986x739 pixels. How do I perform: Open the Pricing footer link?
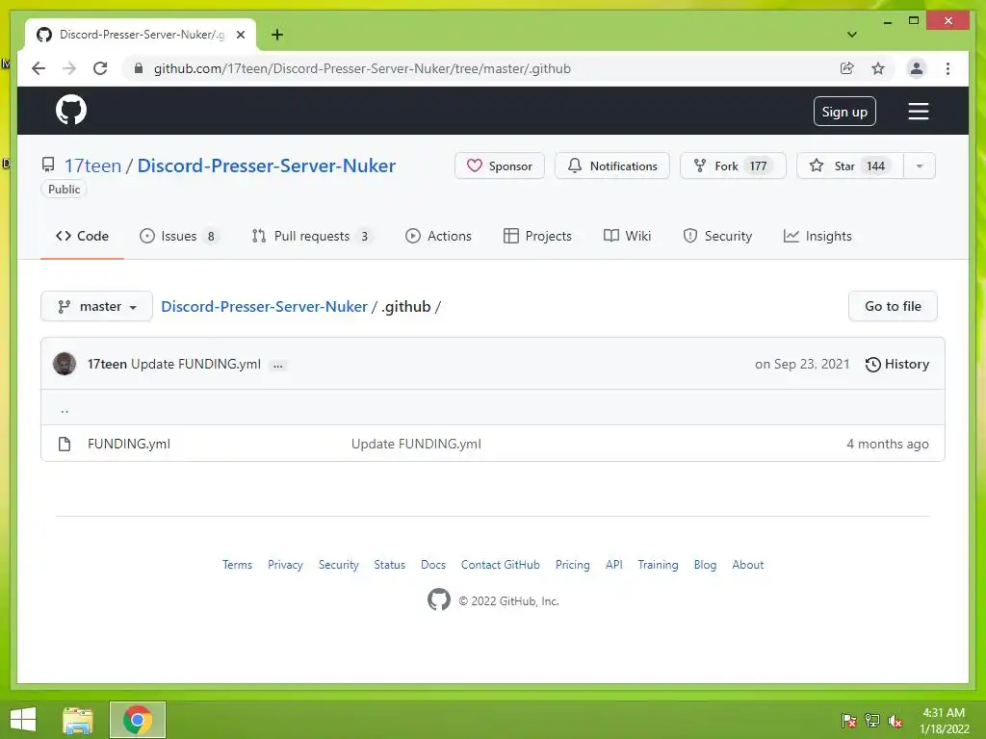(x=572, y=564)
